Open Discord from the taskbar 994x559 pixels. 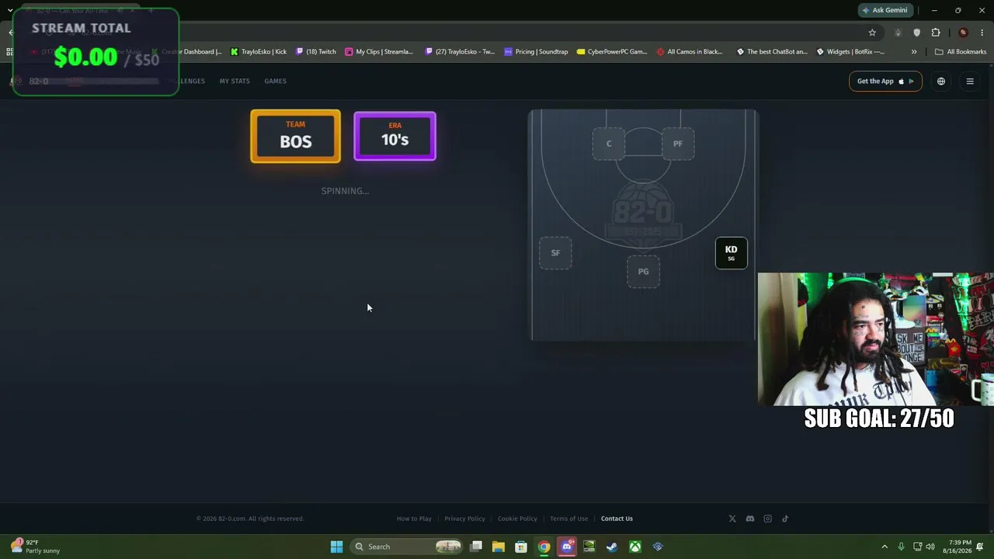pyautogui.click(x=567, y=547)
